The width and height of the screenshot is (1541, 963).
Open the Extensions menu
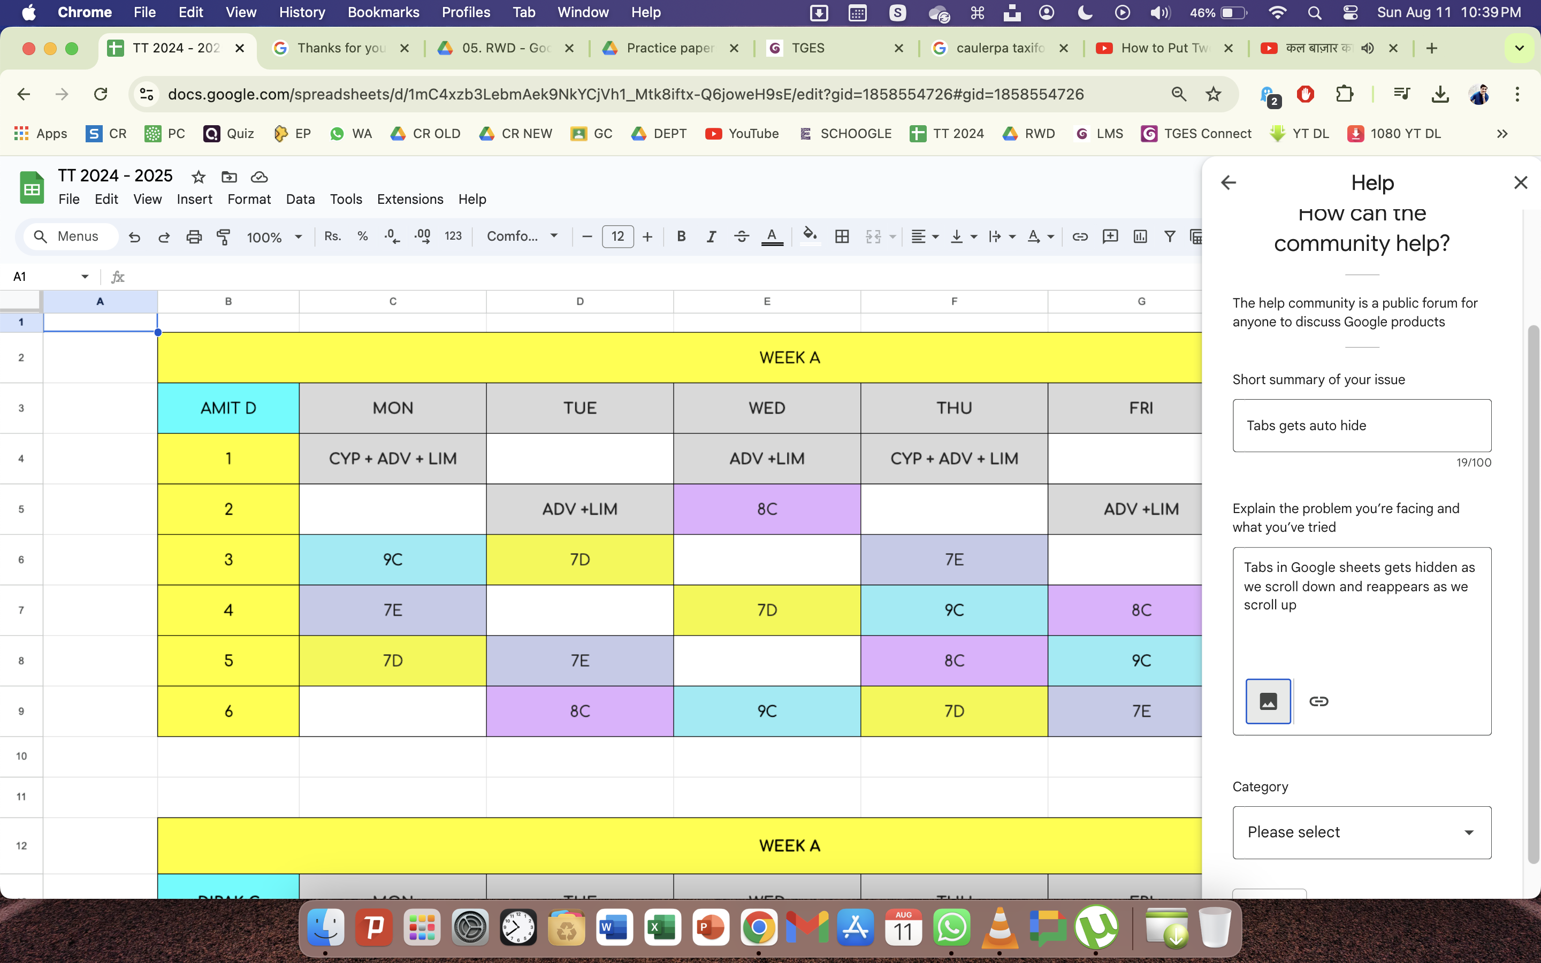[409, 200]
